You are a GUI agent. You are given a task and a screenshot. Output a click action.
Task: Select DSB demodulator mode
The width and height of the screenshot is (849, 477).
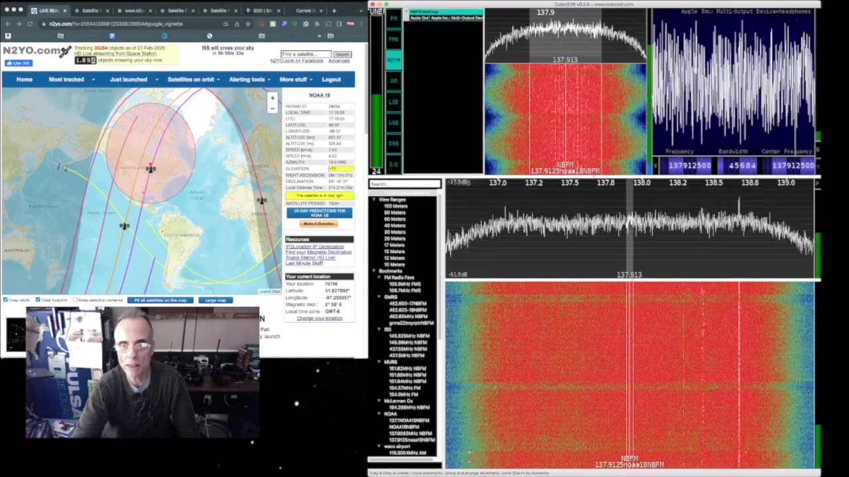[393, 143]
